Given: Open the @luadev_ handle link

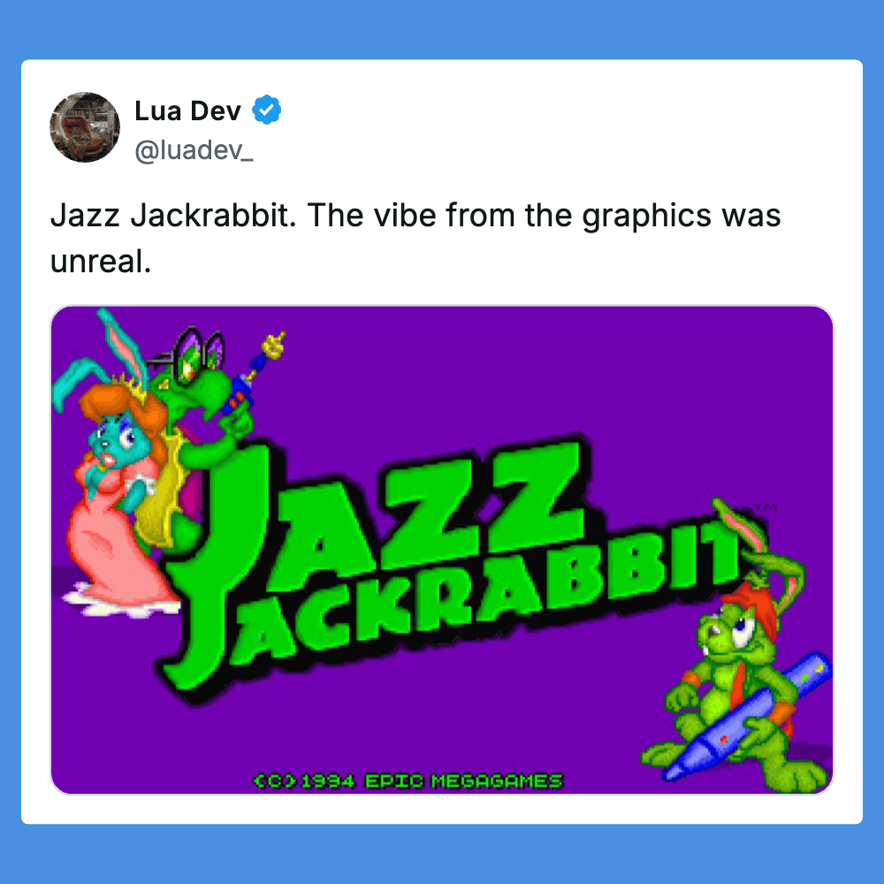Looking at the screenshot, I should point(194,150).
